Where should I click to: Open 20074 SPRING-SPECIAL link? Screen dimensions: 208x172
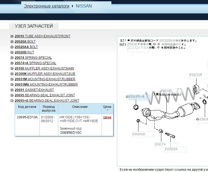coord(33,58)
